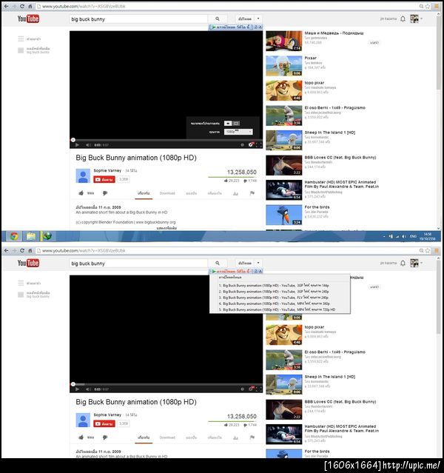Click red subscribe button in top window

(x=104, y=179)
